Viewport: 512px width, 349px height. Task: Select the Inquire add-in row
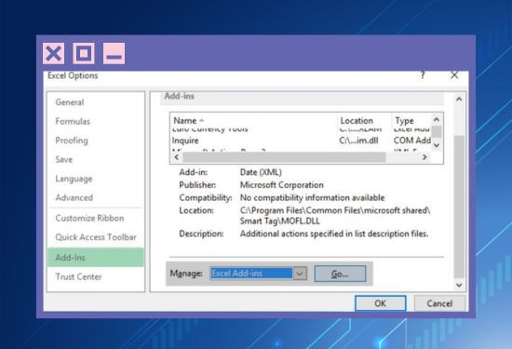[301, 141]
